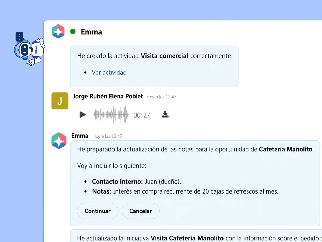Click Emma's avatar beside the 12:47 reply
This screenshot has width=322, height=242.
(59, 141)
